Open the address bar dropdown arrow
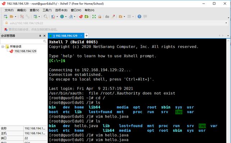Image resolution: width=231 pixels, height=143 pixels. click(x=226, y=23)
